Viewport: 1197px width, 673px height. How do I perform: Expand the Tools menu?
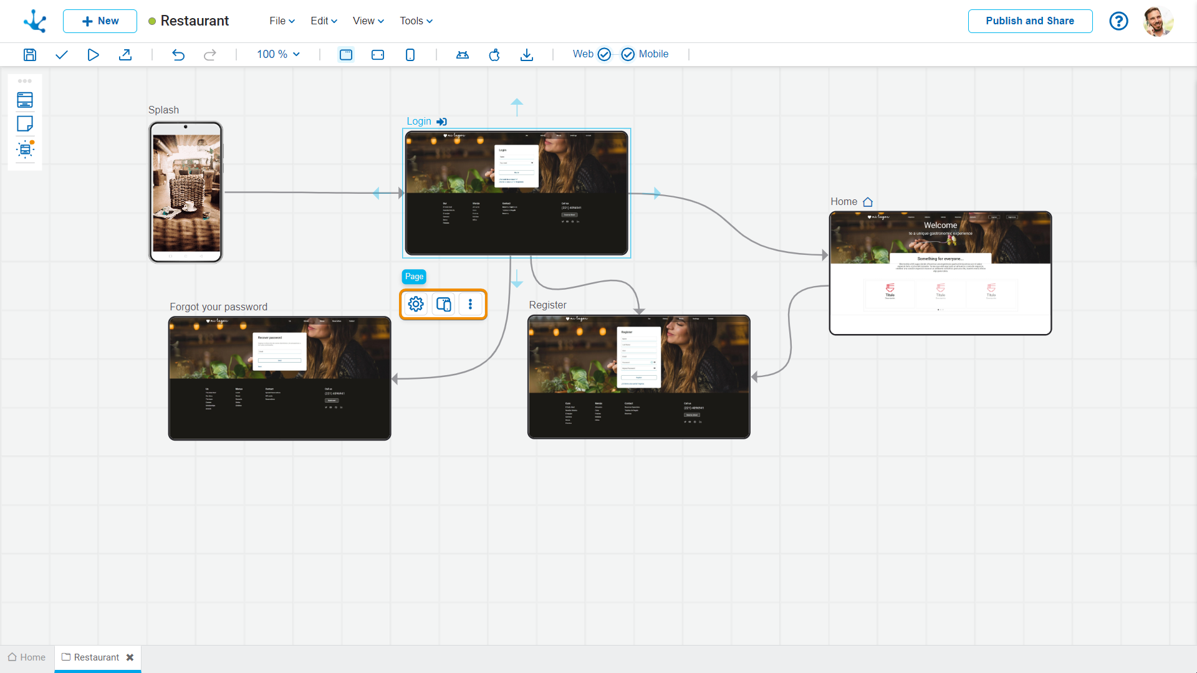[415, 21]
